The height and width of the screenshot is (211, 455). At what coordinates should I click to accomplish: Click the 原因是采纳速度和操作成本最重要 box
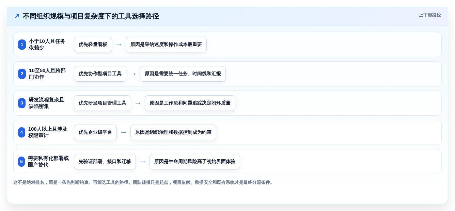(x=166, y=45)
